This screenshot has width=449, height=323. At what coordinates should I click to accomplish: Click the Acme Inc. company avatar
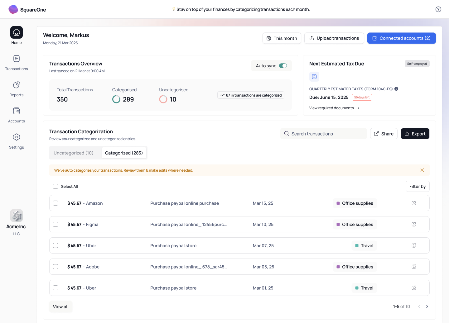coord(17,216)
